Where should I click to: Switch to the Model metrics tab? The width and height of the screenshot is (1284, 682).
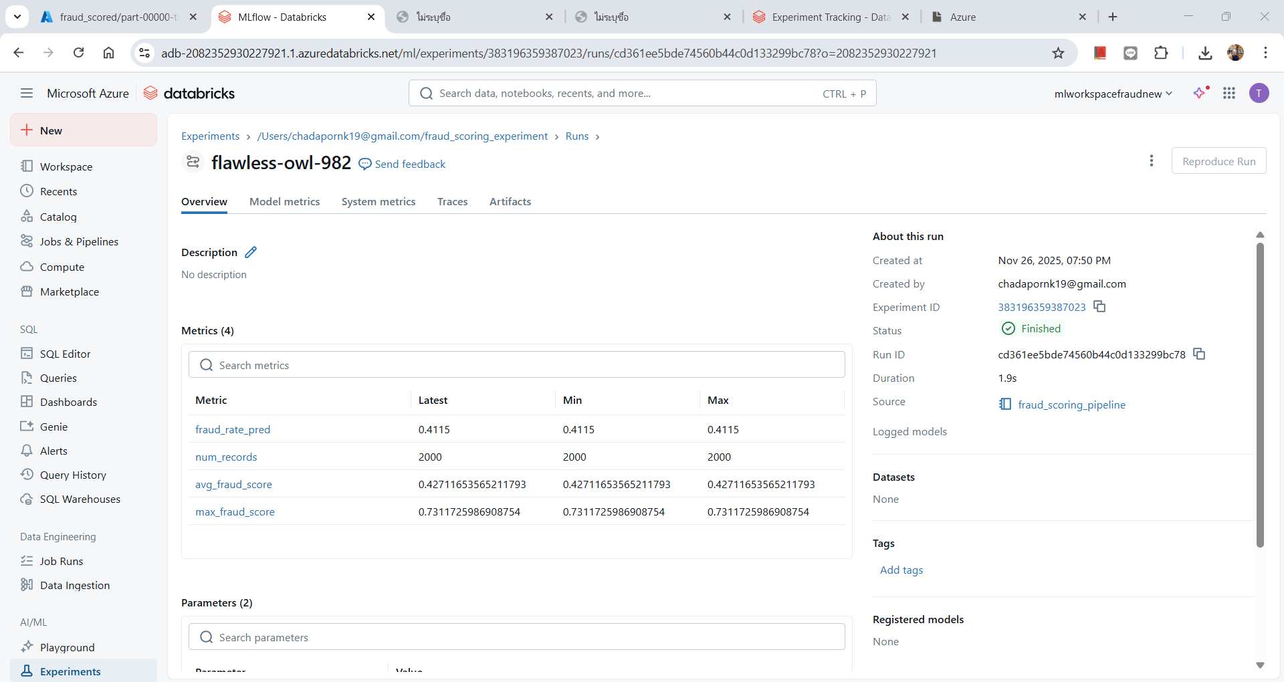pos(285,201)
